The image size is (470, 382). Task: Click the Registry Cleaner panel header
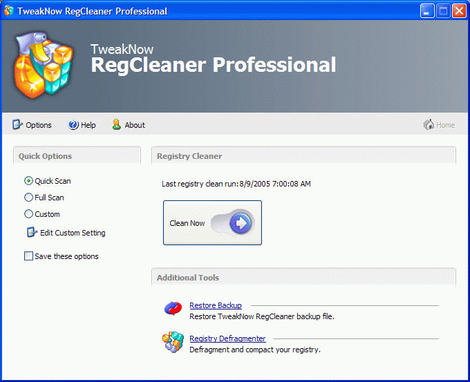303,156
